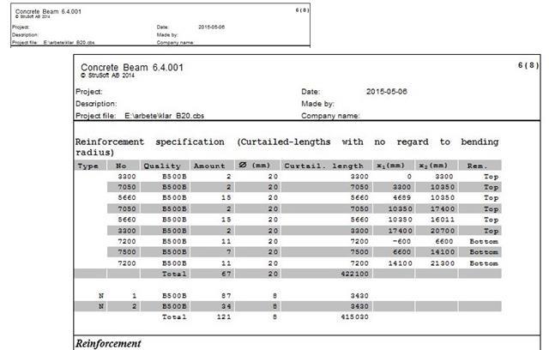
Task: Click the 'Made by:' label in large header
Action: point(318,104)
